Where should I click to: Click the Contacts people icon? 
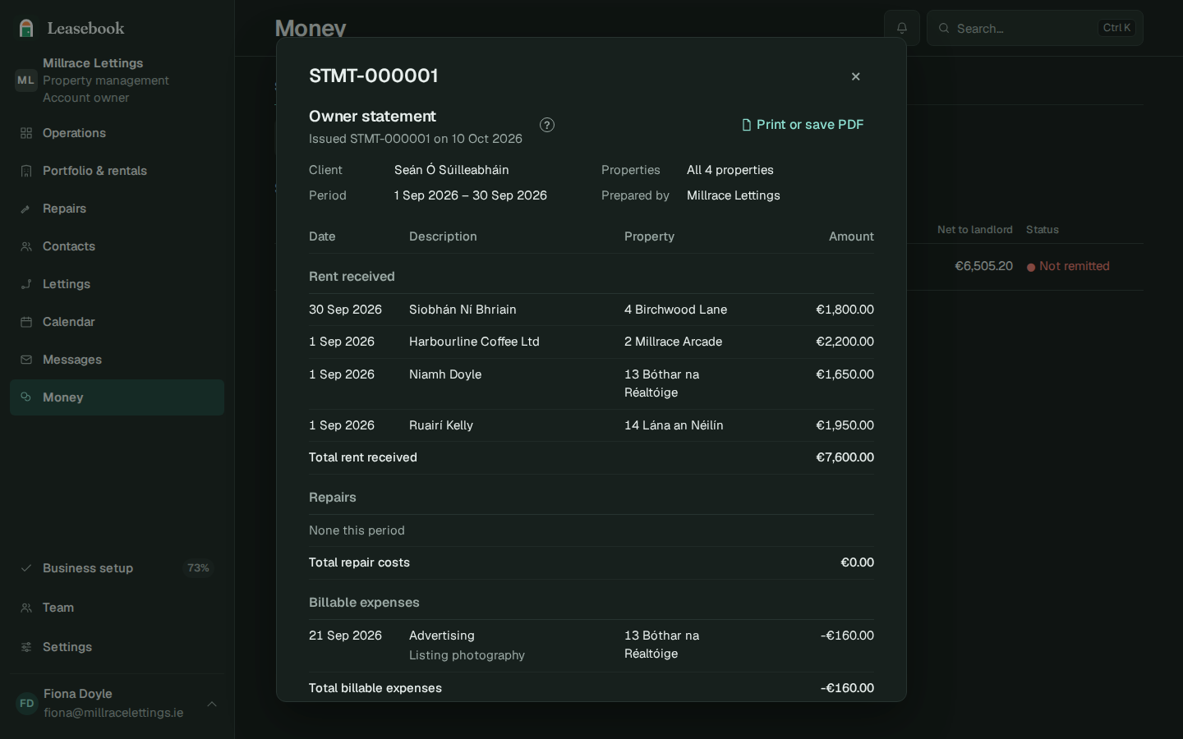pyautogui.click(x=26, y=246)
